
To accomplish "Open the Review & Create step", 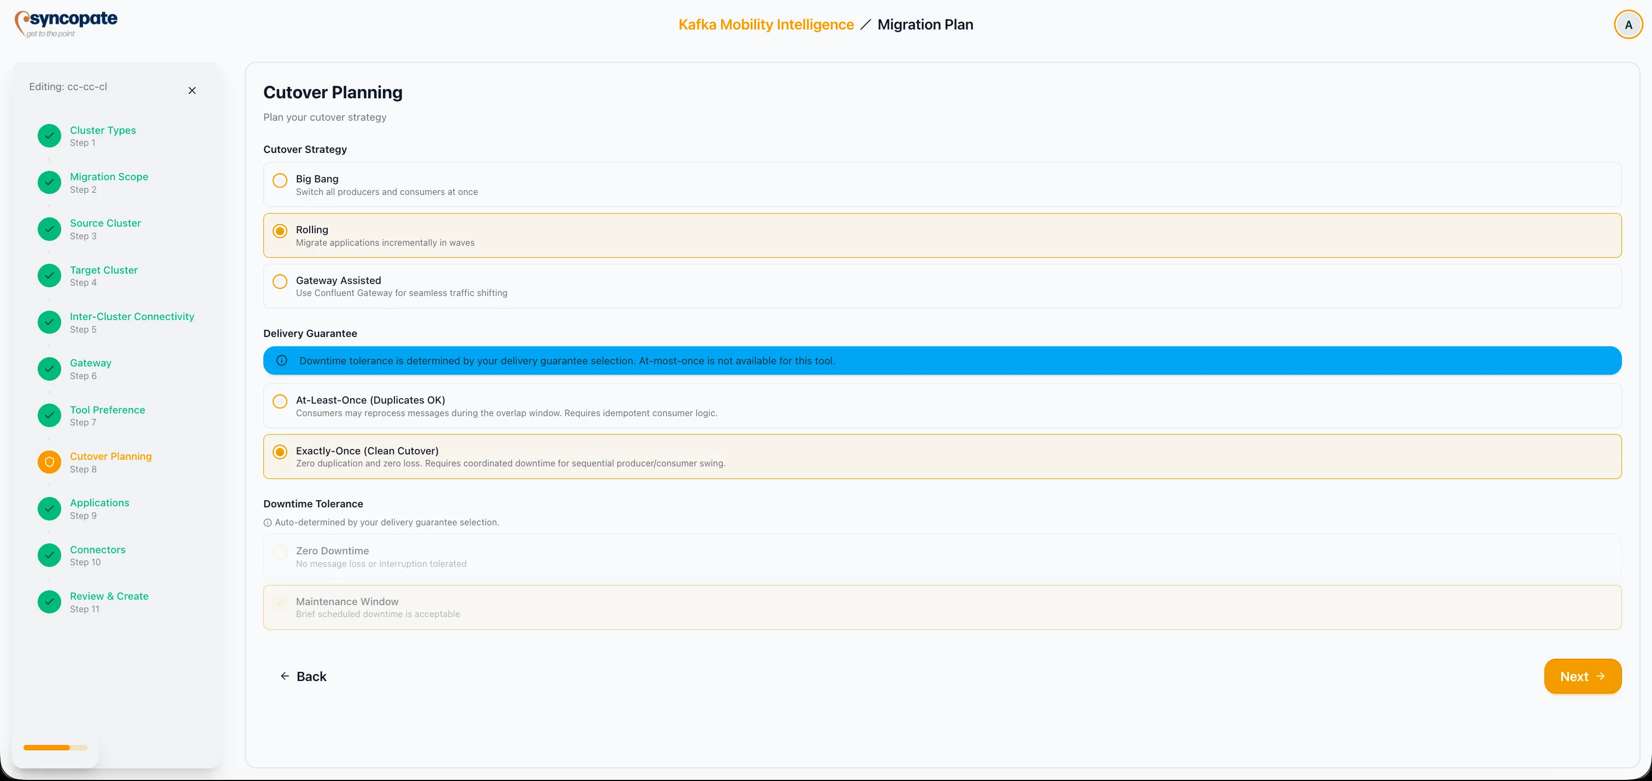I will point(109,596).
